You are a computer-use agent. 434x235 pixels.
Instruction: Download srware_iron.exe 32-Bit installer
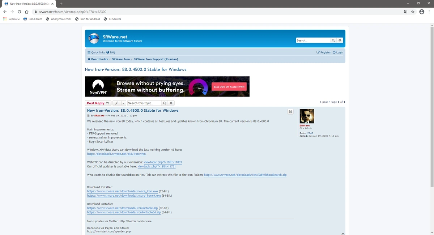(x=122, y=191)
